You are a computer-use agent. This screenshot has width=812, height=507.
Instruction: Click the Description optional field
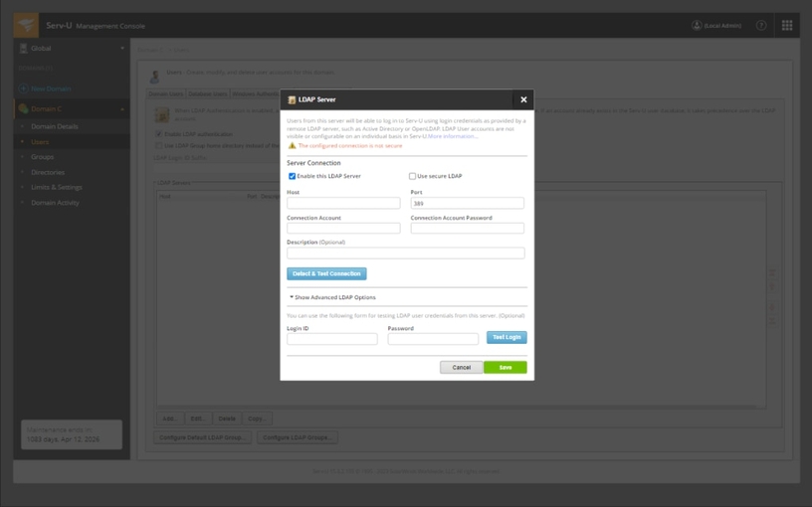[x=405, y=253]
